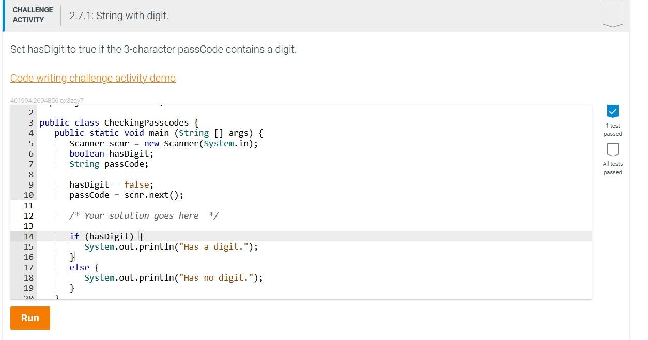
Task: Click line number 12 in the gutter
Action: click(x=28, y=215)
